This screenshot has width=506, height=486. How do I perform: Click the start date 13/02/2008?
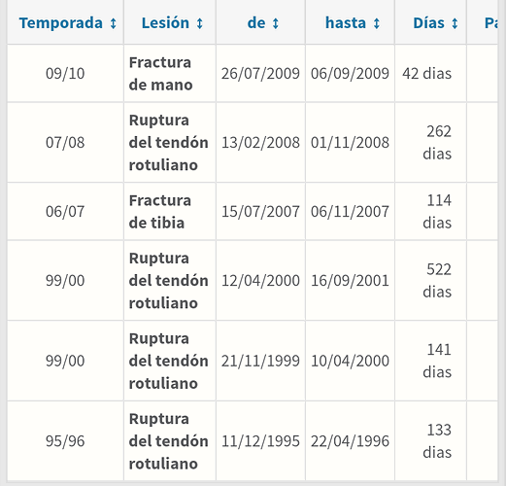click(260, 143)
